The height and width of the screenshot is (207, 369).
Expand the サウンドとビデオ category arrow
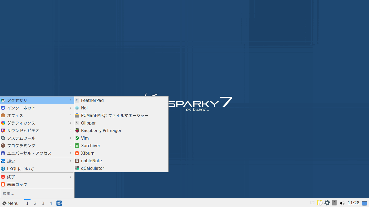(71, 130)
